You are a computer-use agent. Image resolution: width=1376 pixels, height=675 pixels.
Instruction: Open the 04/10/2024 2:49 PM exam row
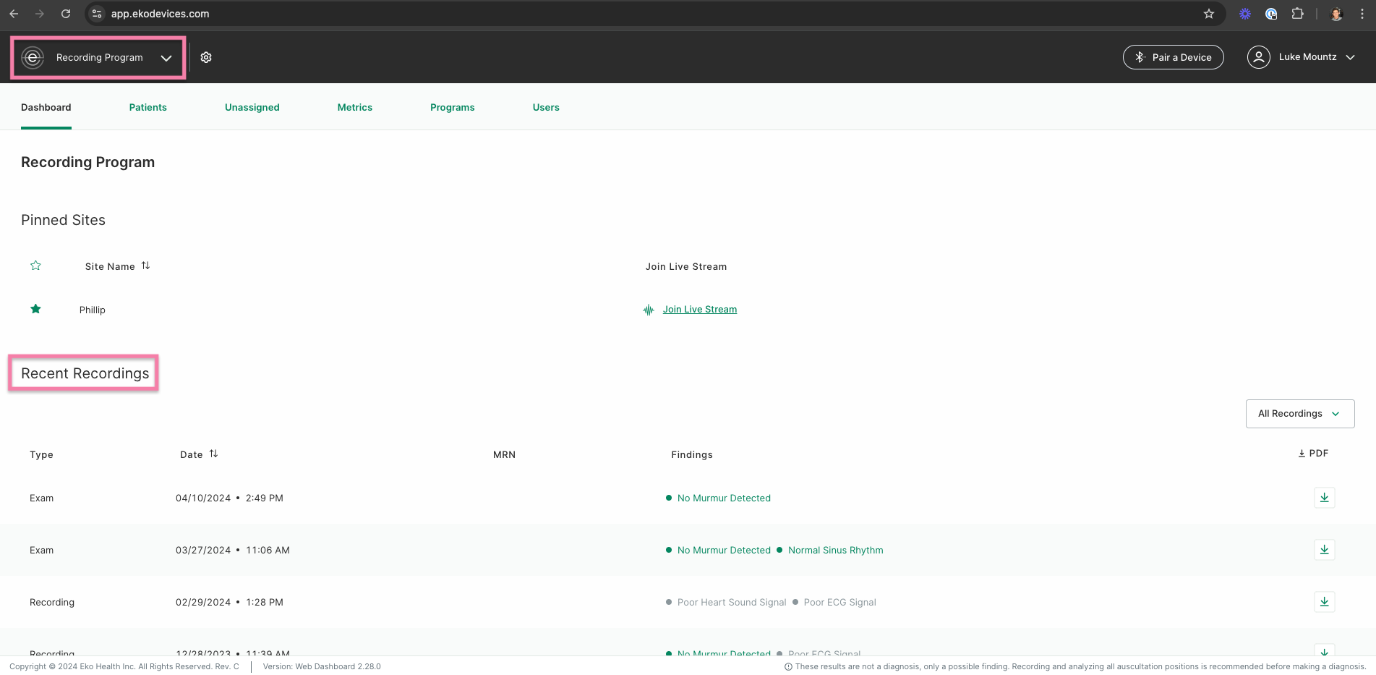(688, 498)
